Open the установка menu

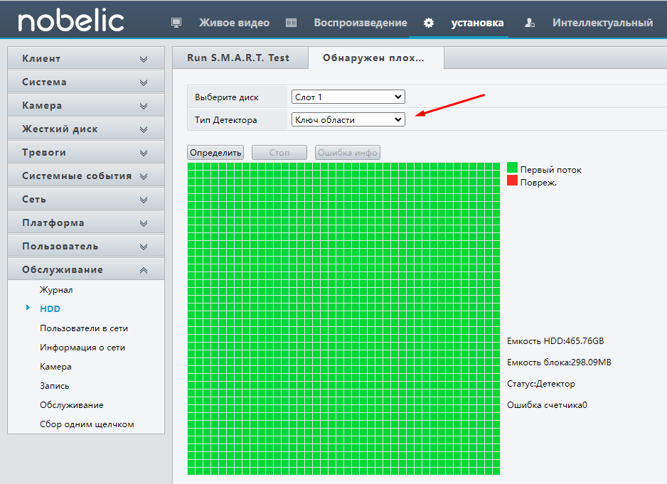pyautogui.click(x=477, y=23)
